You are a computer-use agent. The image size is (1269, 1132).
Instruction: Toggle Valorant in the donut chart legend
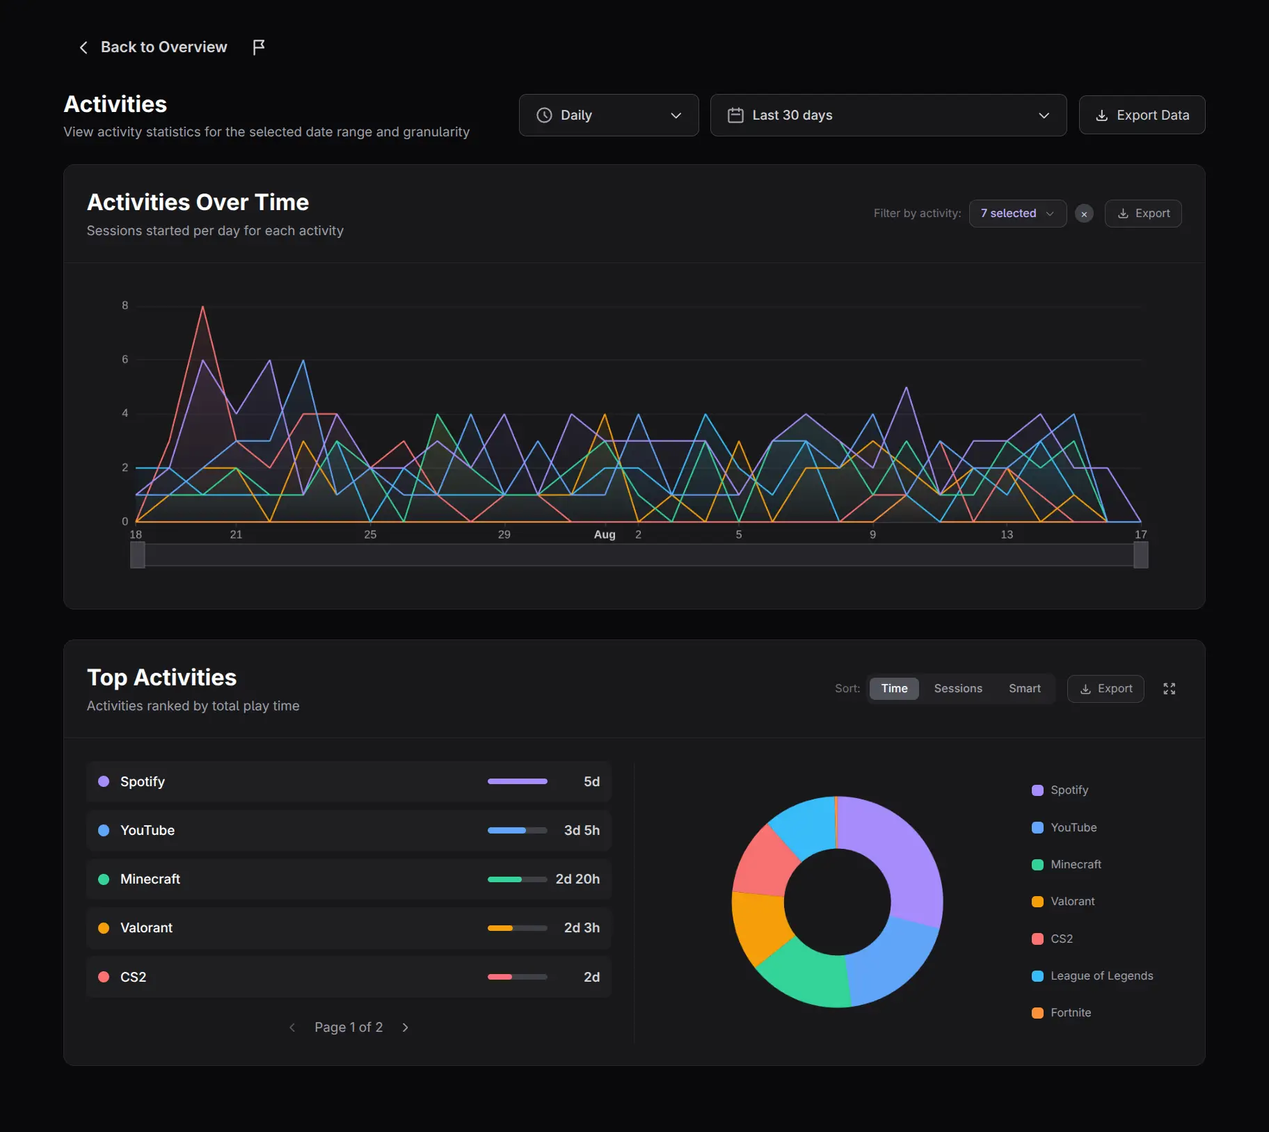tap(1062, 901)
